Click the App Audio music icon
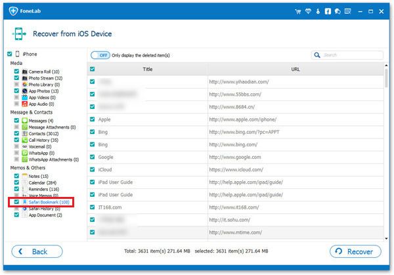Viewport: 394px width, 275px height. coord(25,104)
